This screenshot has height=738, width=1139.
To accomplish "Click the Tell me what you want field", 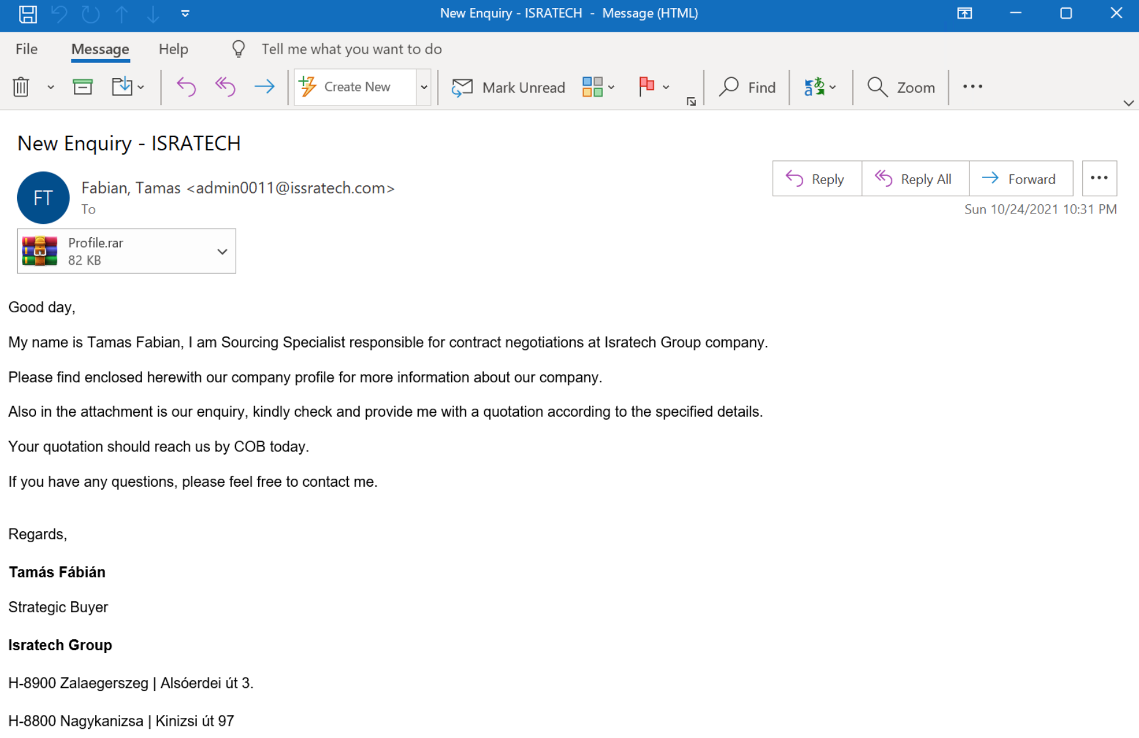I will click(352, 49).
